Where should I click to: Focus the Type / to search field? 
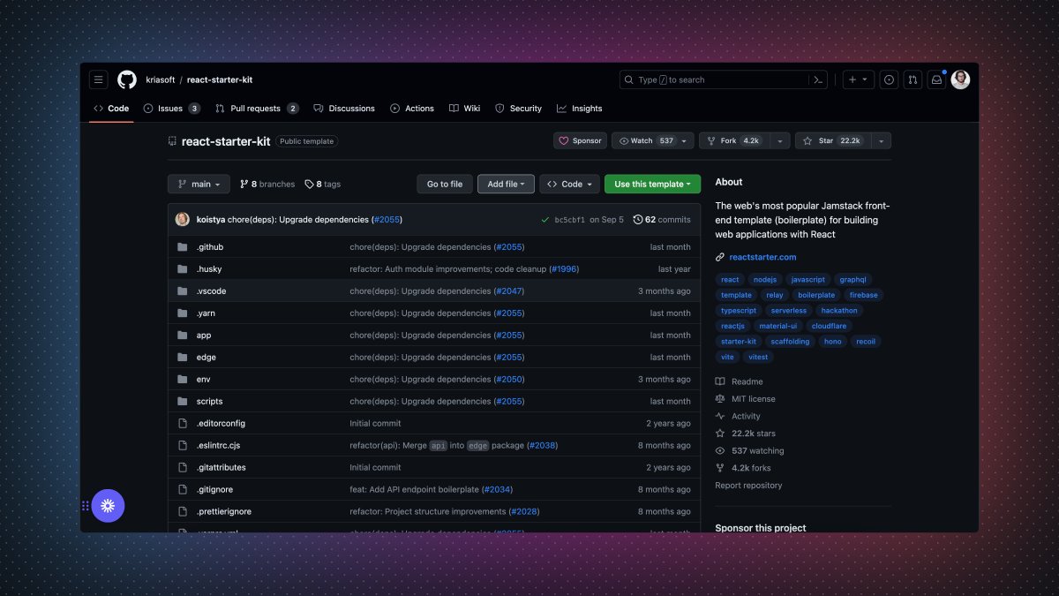[x=725, y=79]
